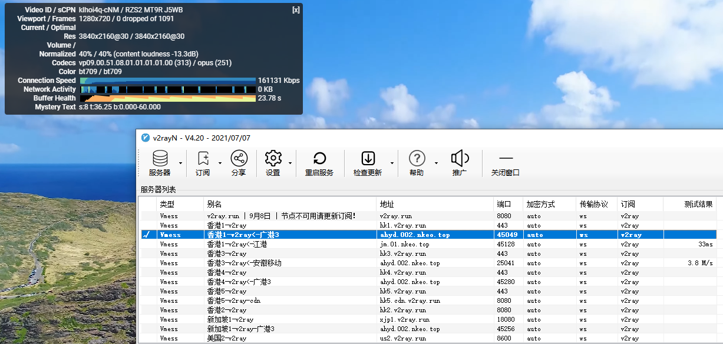Image resolution: width=723 pixels, height=344 pixels.
Task: Open the 设置 (Settings) gear icon
Action: click(273, 163)
